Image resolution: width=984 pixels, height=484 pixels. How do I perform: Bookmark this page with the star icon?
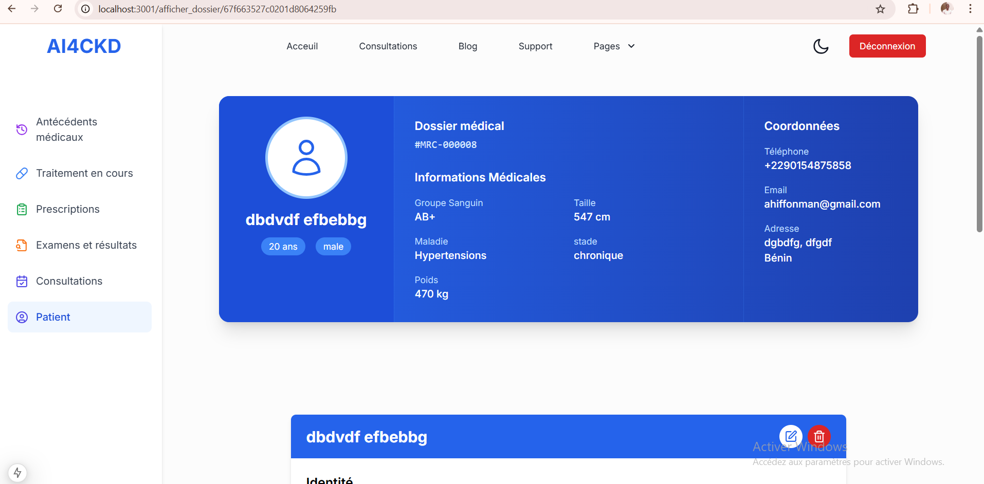880,9
